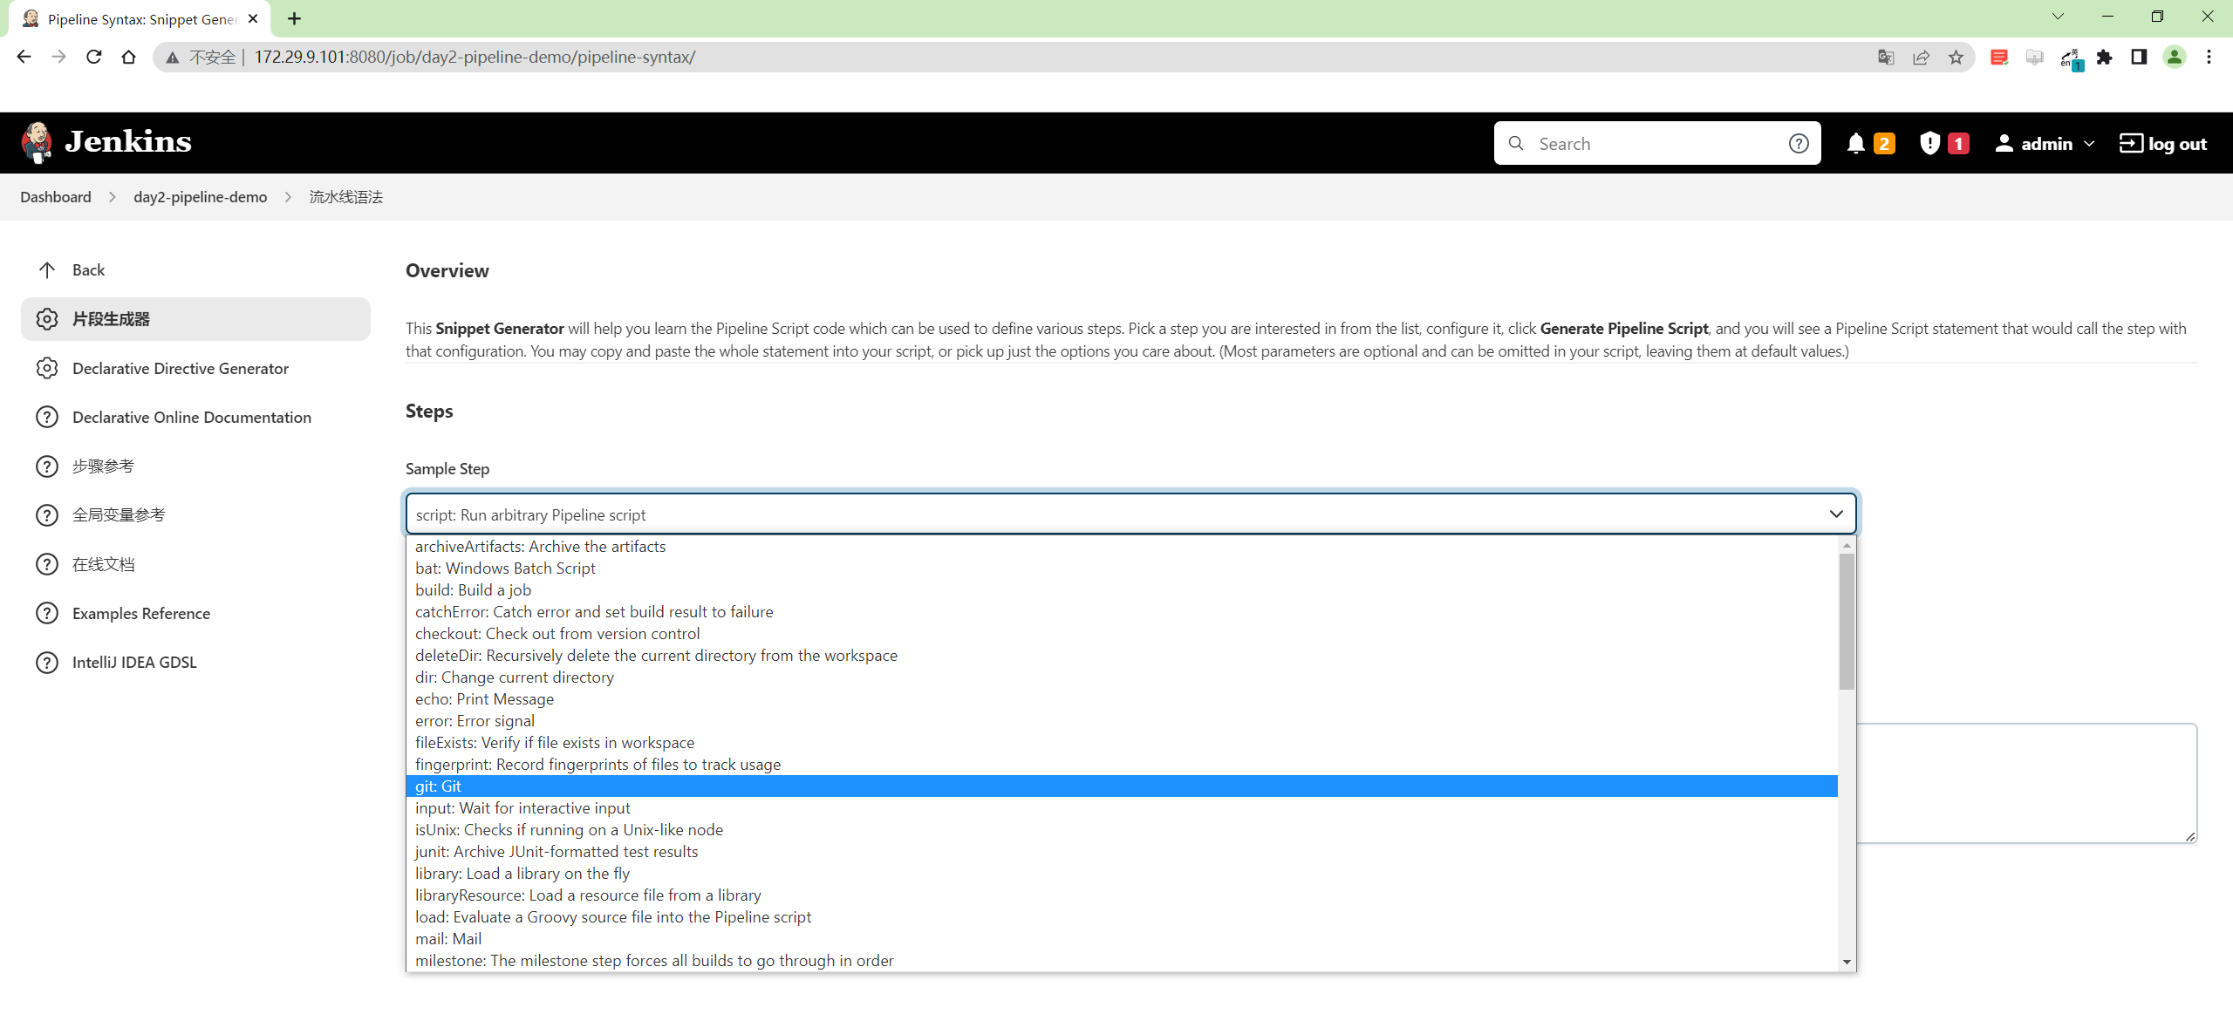The image size is (2233, 1021).
Task: Select 'load: Evaluate a Groovy source file'
Action: tap(1122, 917)
